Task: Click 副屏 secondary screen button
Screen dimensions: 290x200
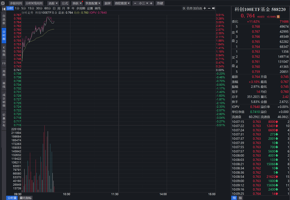Action: (107, 3)
